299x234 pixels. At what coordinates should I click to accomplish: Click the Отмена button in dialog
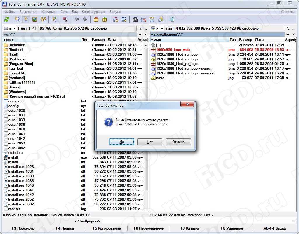pyautogui.click(x=178, y=142)
